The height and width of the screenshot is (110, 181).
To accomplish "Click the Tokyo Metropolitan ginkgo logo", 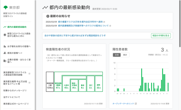I will click(5, 7).
